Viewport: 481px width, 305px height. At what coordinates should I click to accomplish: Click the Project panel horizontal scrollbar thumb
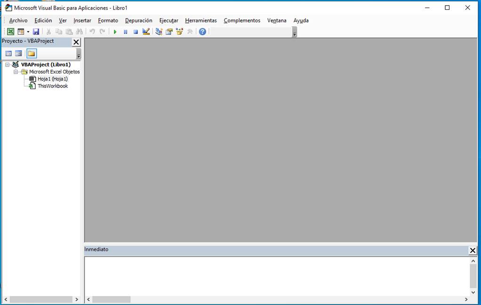coord(41,299)
